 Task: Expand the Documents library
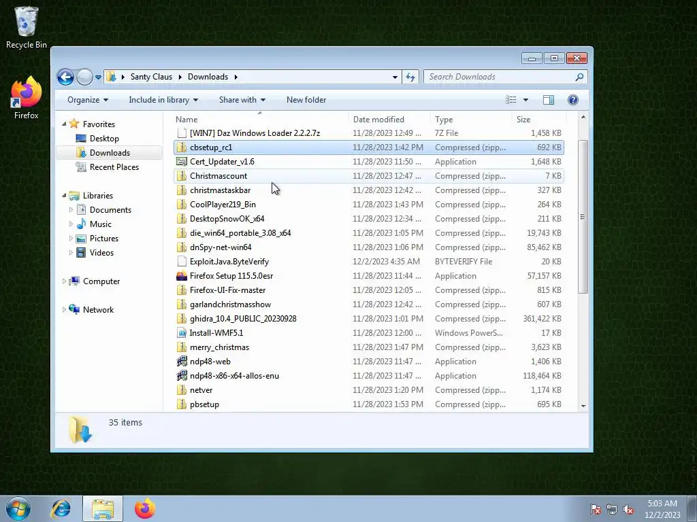(71, 209)
